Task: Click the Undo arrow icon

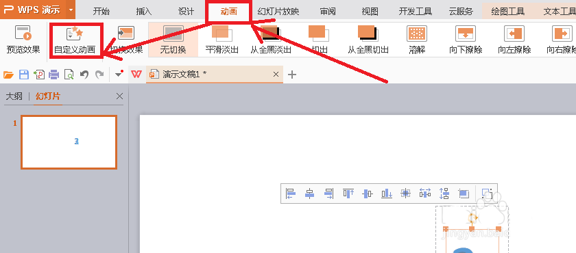Action: pyautogui.click(x=84, y=75)
